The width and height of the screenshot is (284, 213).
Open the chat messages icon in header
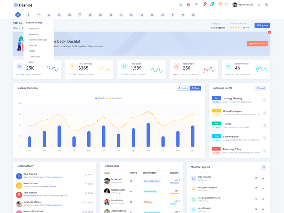(x=219, y=5)
